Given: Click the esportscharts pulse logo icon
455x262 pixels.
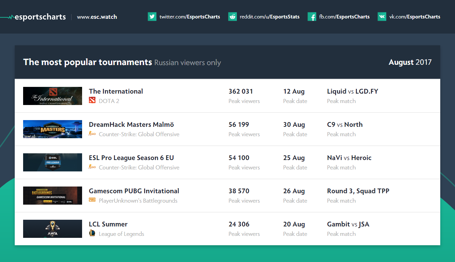Looking at the screenshot, I should (7, 17).
